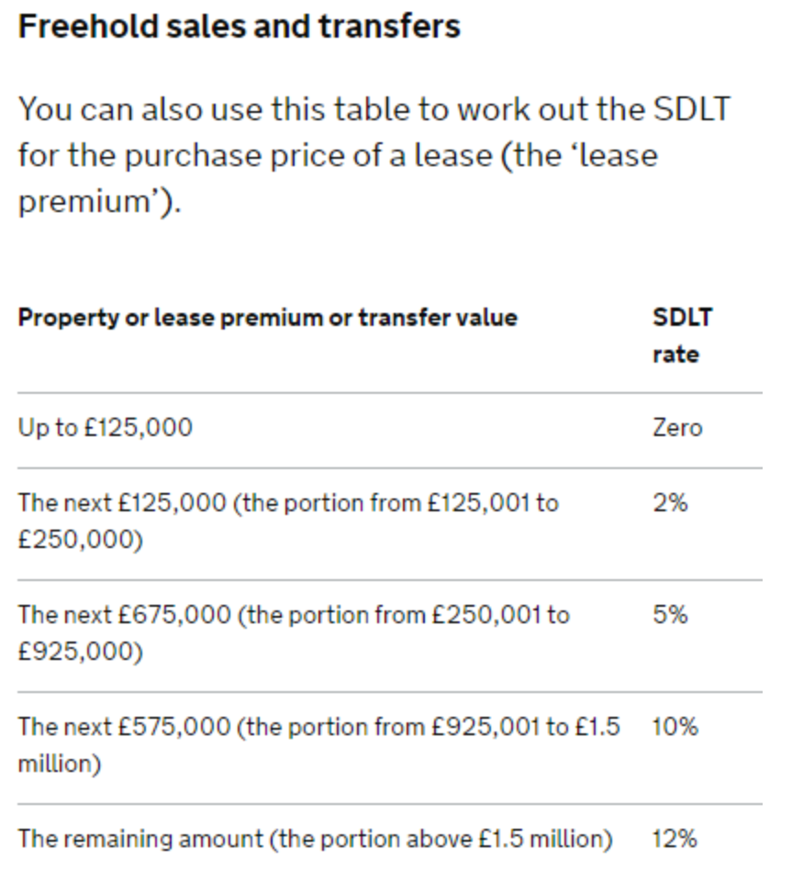Click the word "premium’)" ending the intro paragraph

100,201
